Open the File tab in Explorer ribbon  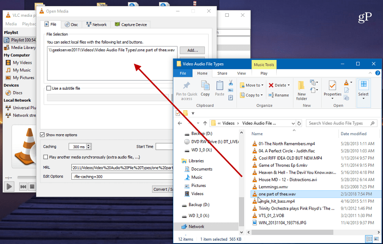(x=183, y=73)
